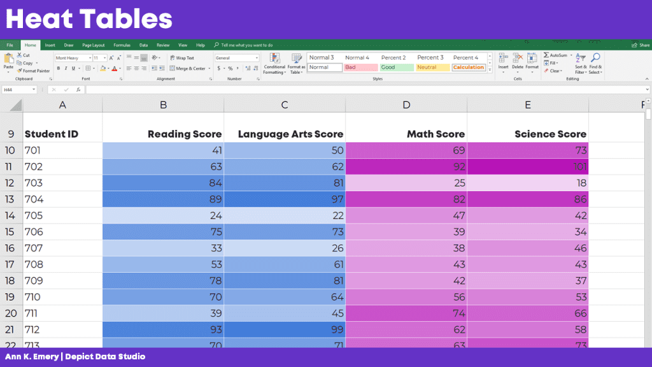Toggle Middle Align in Alignment group

tap(136, 58)
